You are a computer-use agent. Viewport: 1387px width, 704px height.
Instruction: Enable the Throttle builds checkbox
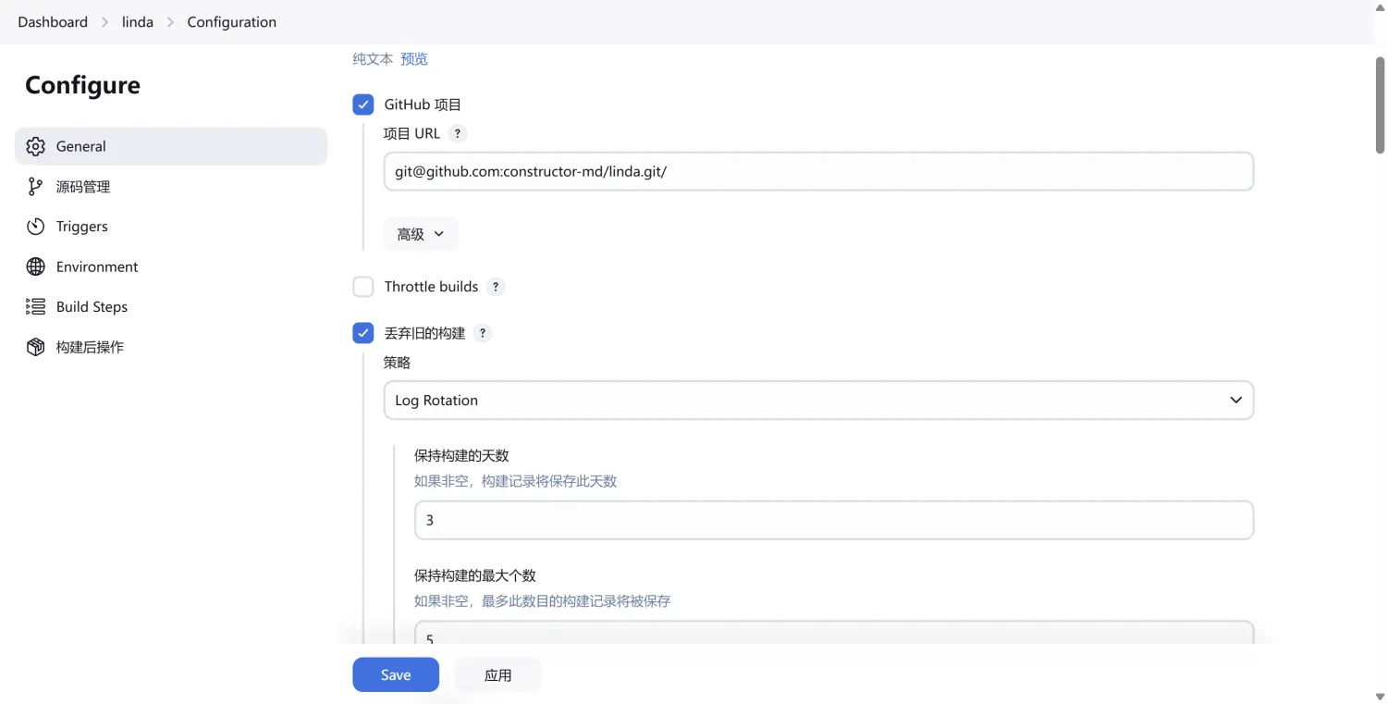(363, 287)
